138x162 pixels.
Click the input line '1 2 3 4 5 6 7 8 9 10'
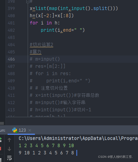pyautogui.click(x=46, y=145)
